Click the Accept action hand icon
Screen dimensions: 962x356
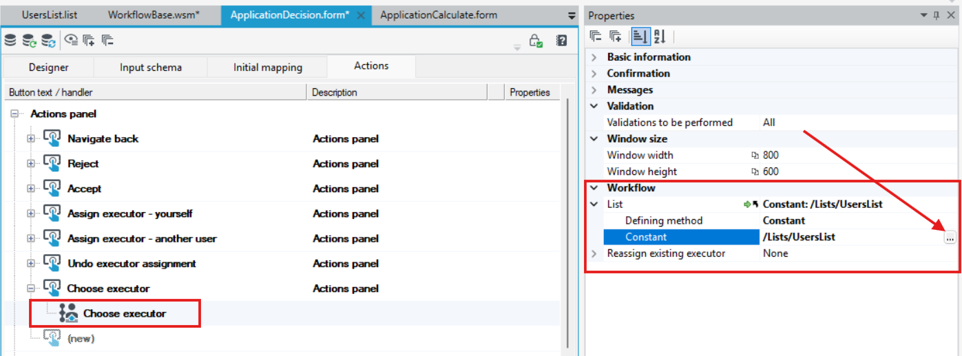click(x=52, y=188)
